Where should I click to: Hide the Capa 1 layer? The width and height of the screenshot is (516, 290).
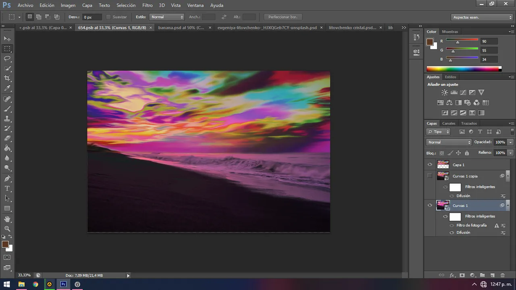pyautogui.click(x=430, y=165)
